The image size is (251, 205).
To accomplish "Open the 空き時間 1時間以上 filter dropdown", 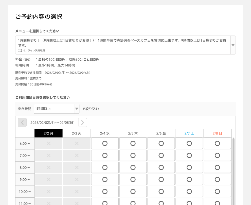I will (77, 109).
